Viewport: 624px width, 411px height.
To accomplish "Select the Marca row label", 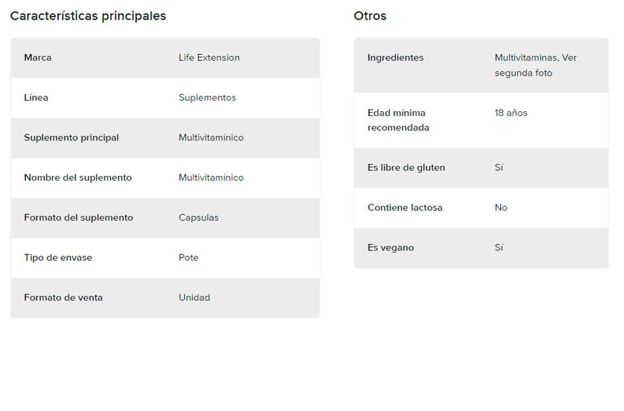I will 38,58.
